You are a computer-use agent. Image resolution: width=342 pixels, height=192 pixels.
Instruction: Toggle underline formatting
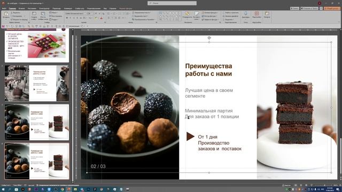click(x=74, y=18)
